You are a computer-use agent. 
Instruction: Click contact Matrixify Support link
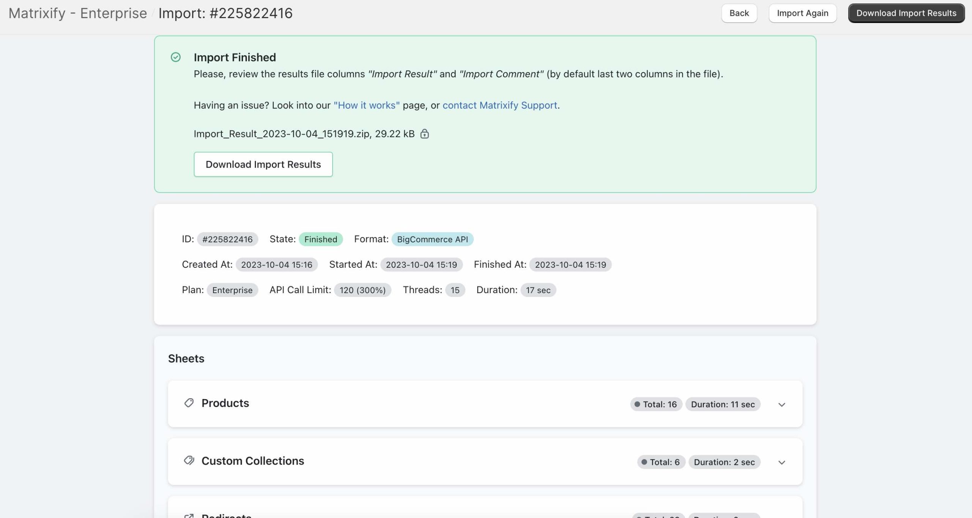pos(499,105)
